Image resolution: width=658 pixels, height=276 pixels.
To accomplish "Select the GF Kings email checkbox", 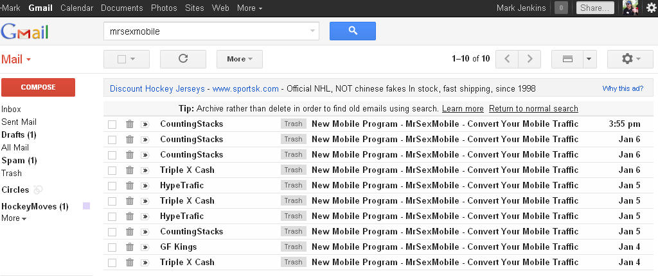I will pos(112,247).
